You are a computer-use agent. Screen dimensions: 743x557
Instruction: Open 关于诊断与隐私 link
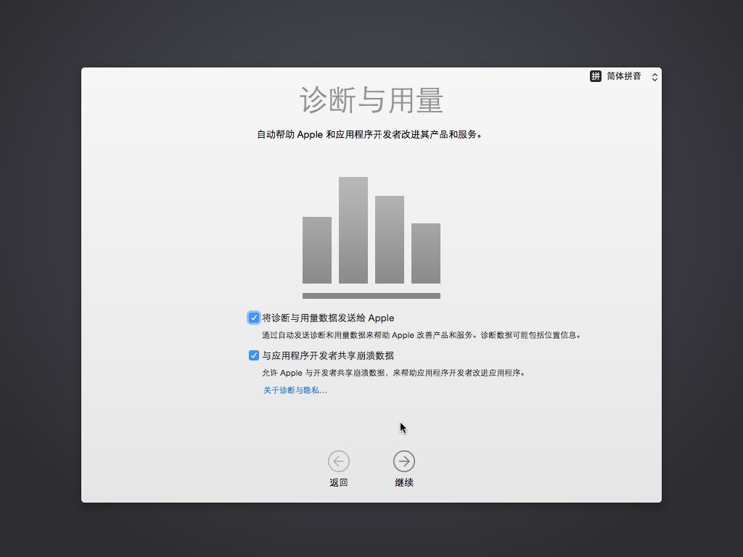293,389
